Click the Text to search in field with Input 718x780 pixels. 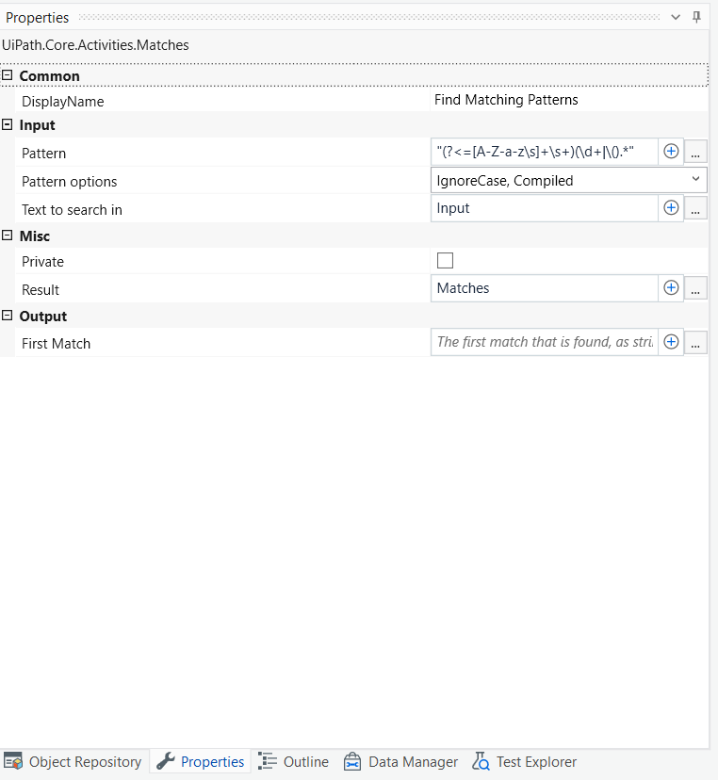[545, 208]
